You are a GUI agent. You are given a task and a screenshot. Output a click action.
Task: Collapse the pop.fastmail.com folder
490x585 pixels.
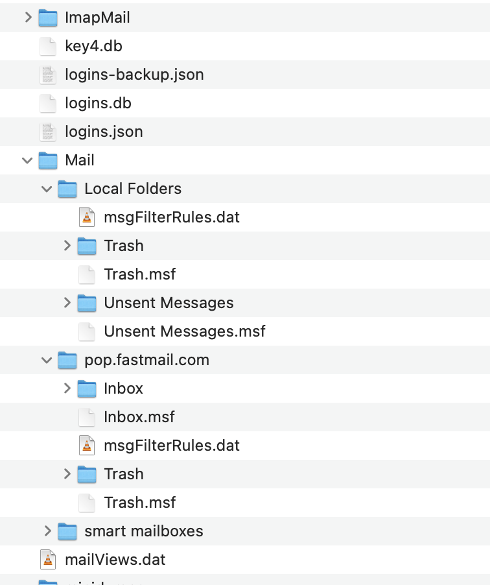(47, 360)
